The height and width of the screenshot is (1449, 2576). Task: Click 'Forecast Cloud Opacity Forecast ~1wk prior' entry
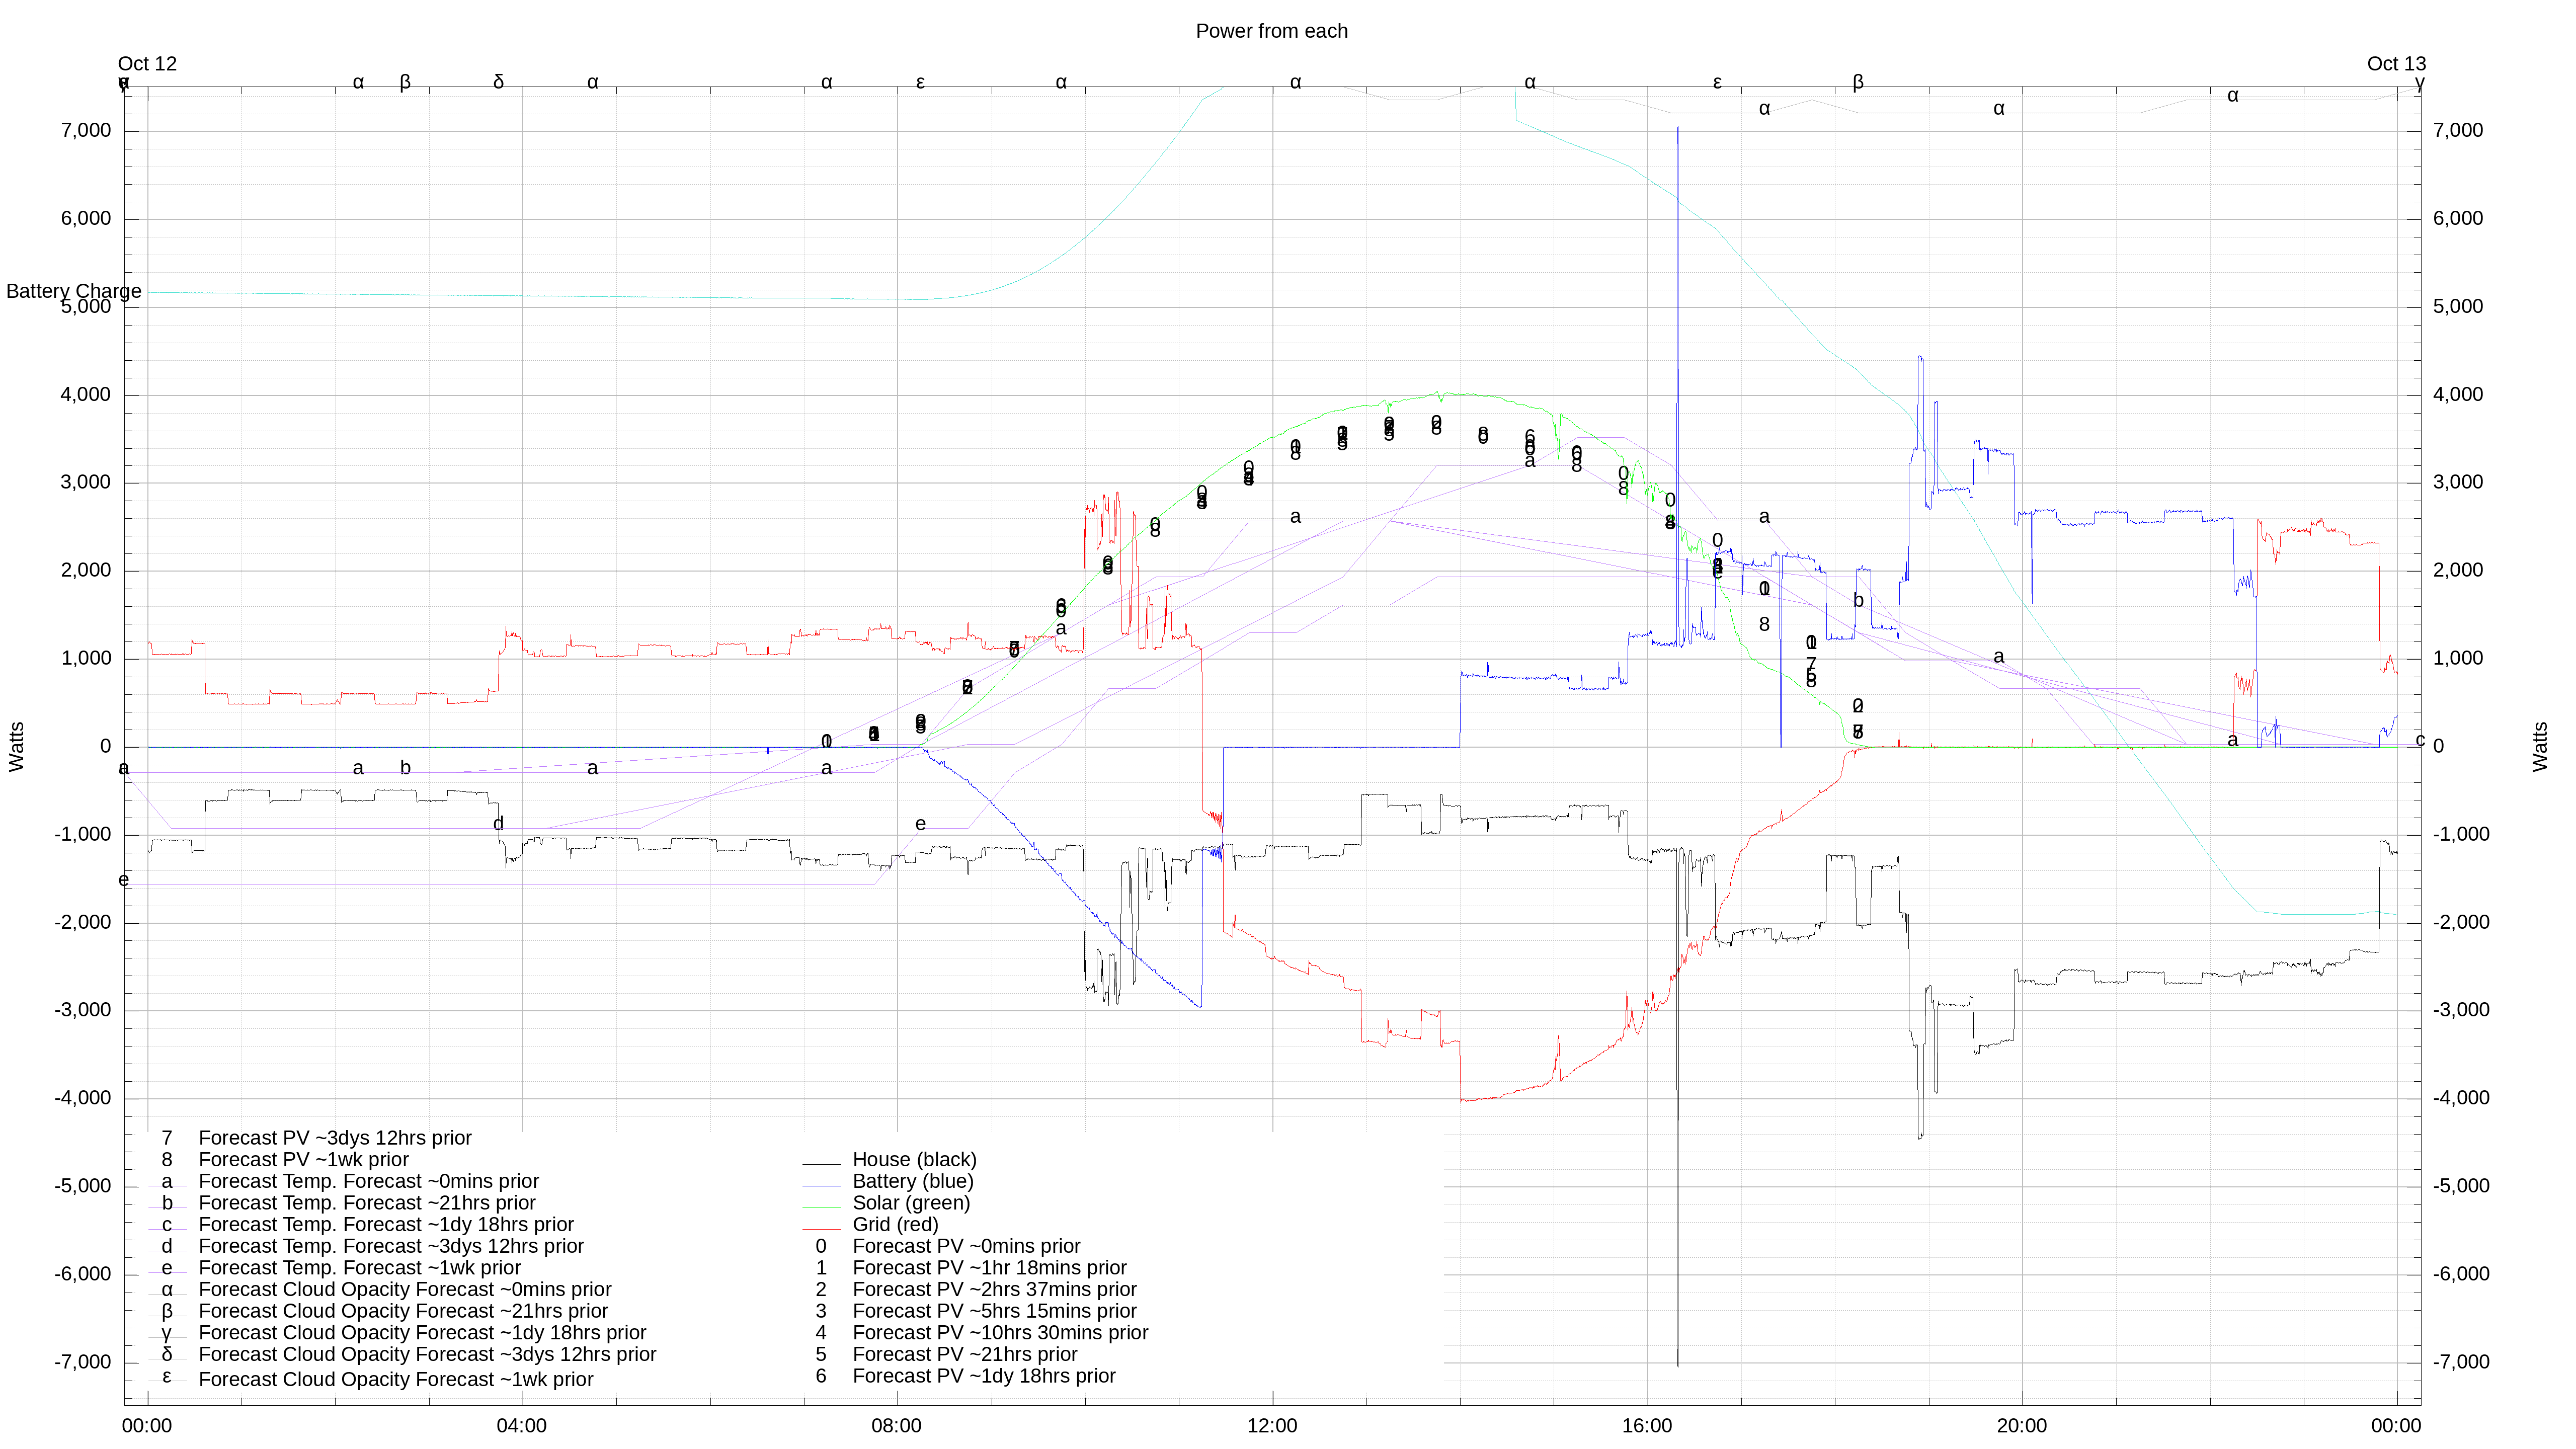click(396, 1379)
